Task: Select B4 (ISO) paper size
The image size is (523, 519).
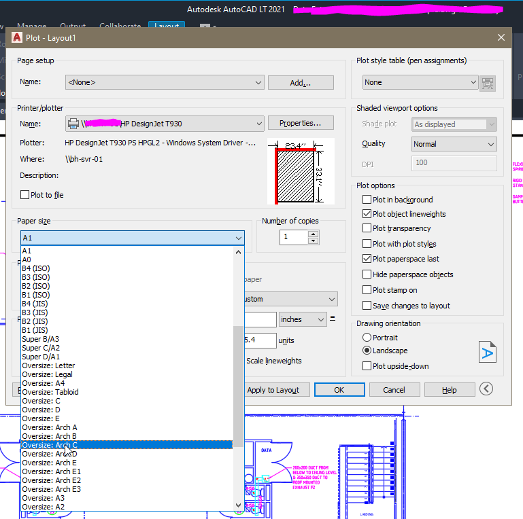Action: (x=126, y=268)
